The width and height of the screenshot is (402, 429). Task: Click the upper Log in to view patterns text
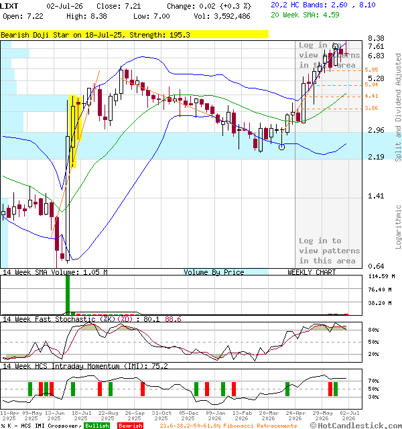click(329, 55)
